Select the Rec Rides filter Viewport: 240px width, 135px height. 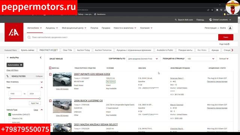click(202, 50)
